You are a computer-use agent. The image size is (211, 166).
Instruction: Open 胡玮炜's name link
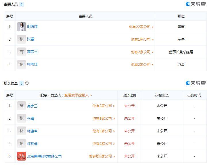32,27
